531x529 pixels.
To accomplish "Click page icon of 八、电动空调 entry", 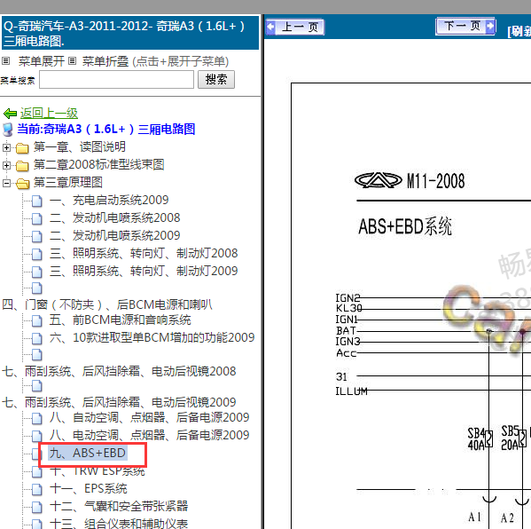I will click(x=37, y=436).
